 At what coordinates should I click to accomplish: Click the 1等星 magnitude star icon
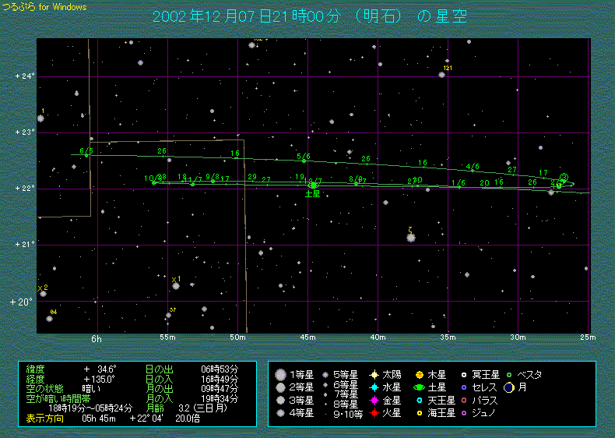tap(280, 375)
